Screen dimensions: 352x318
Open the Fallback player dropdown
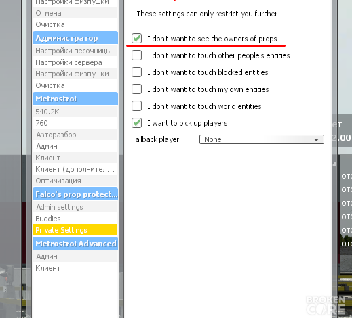point(262,139)
